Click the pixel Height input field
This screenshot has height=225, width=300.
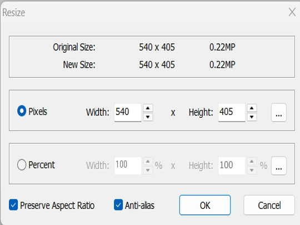[232, 112]
